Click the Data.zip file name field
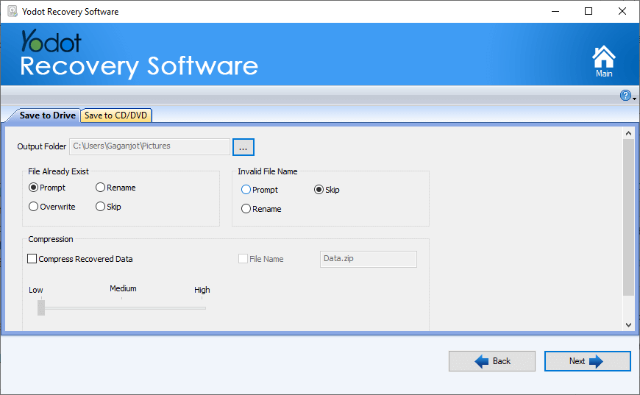This screenshot has height=395, width=640. click(x=368, y=259)
